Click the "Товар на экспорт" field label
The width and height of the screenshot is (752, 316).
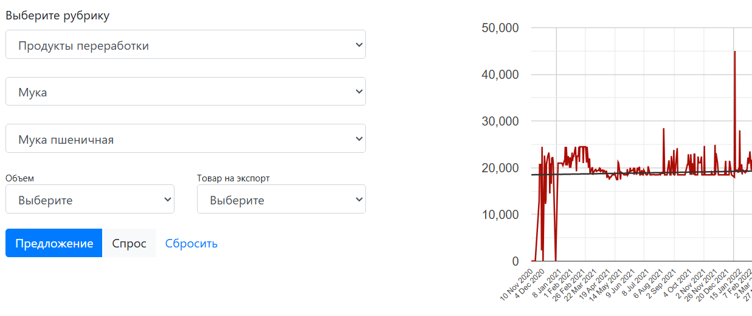(x=233, y=178)
